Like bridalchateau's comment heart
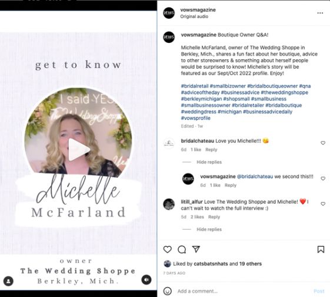This screenshot has height=297, width=330. (323, 143)
